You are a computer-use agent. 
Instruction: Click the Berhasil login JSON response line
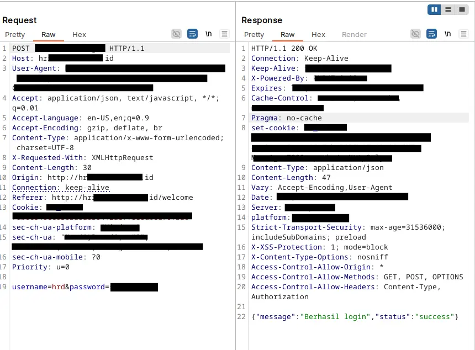355,317
